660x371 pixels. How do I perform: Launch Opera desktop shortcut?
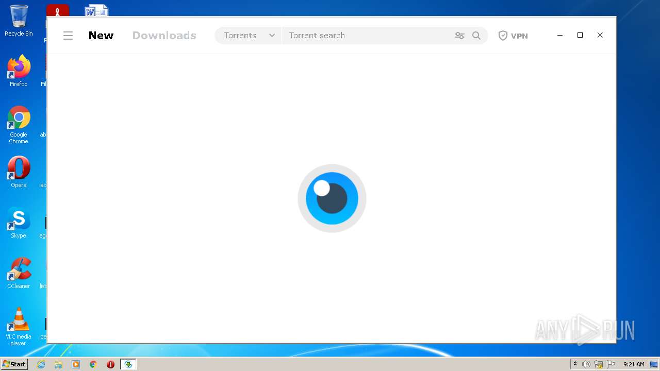tap(19, 172)
